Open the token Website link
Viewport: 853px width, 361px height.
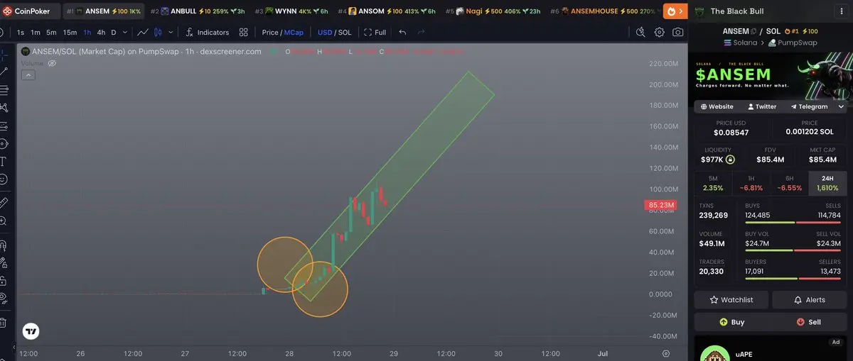(x=717, y=106)
